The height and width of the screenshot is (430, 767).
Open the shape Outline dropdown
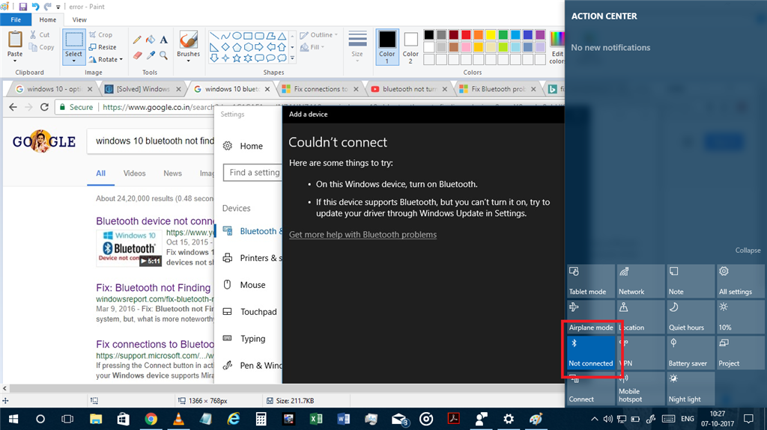pyautogui.click(x=319, y=34)
